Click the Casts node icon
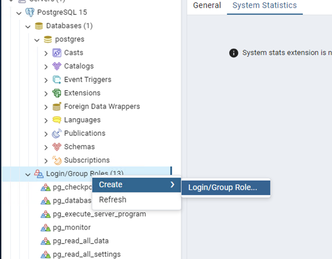This screenshot has width=332, height=259. tap(57, 53)
